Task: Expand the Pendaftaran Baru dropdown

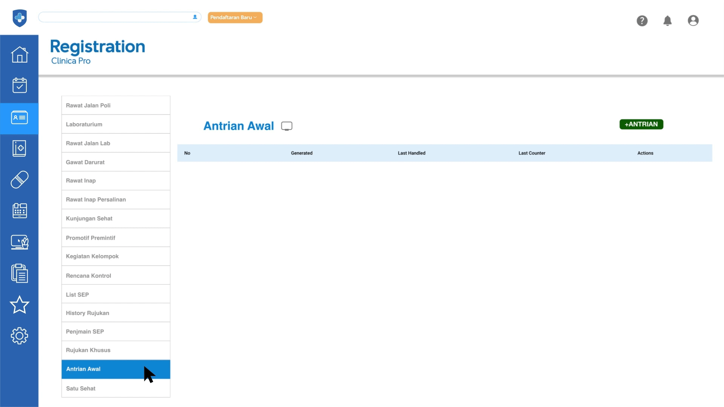Action: (235, 17)
